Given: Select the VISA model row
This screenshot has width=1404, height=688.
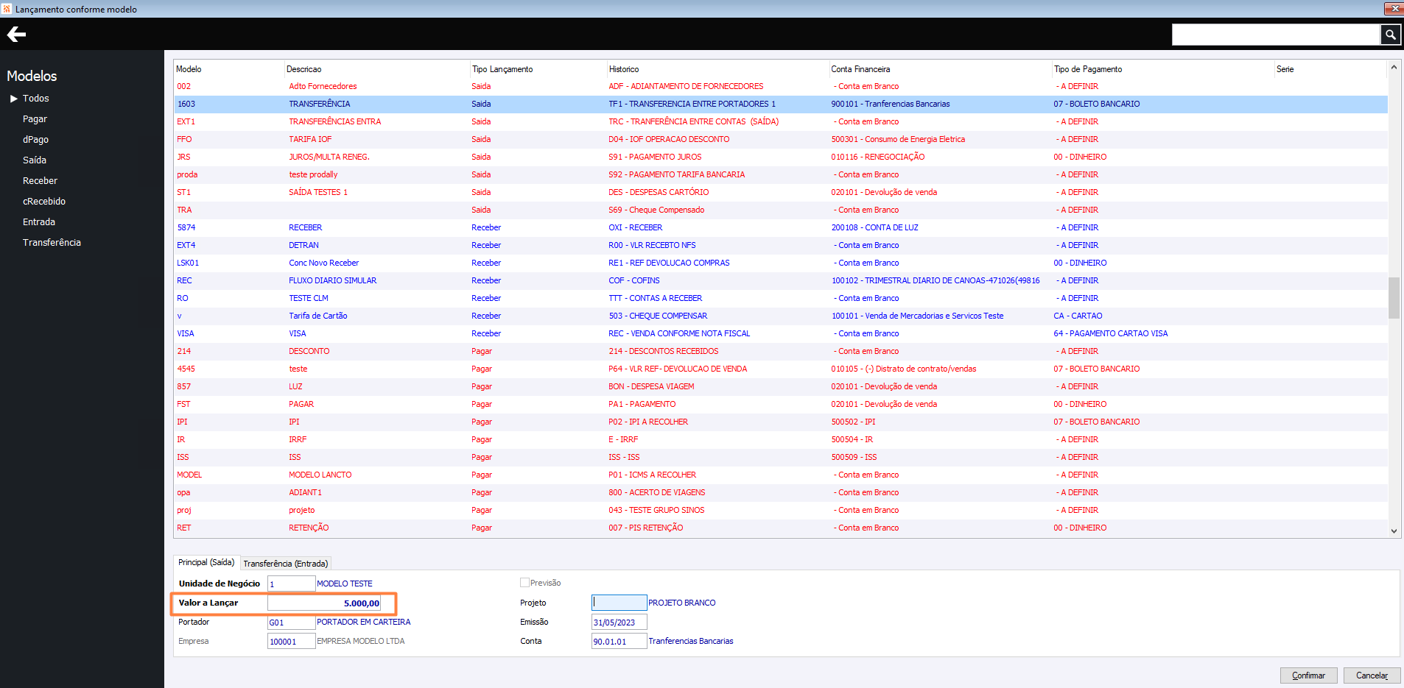Looking at the screenshot, I should [x=781, y=334].
